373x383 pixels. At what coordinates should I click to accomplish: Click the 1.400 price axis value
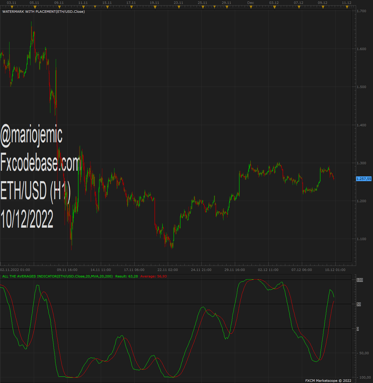pos(362,125)
